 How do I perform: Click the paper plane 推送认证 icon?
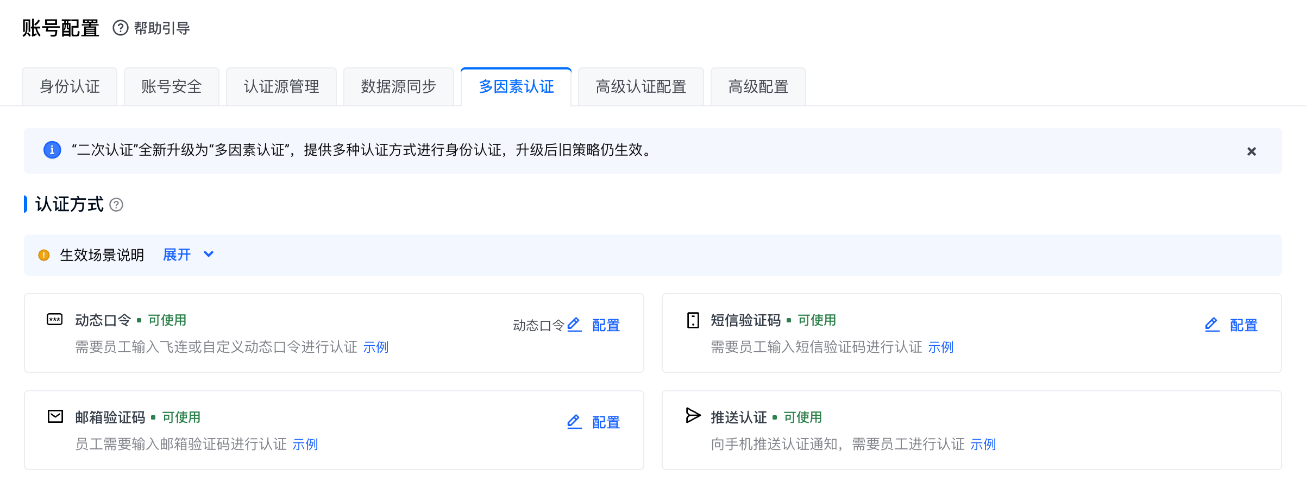tap(693, 416)
